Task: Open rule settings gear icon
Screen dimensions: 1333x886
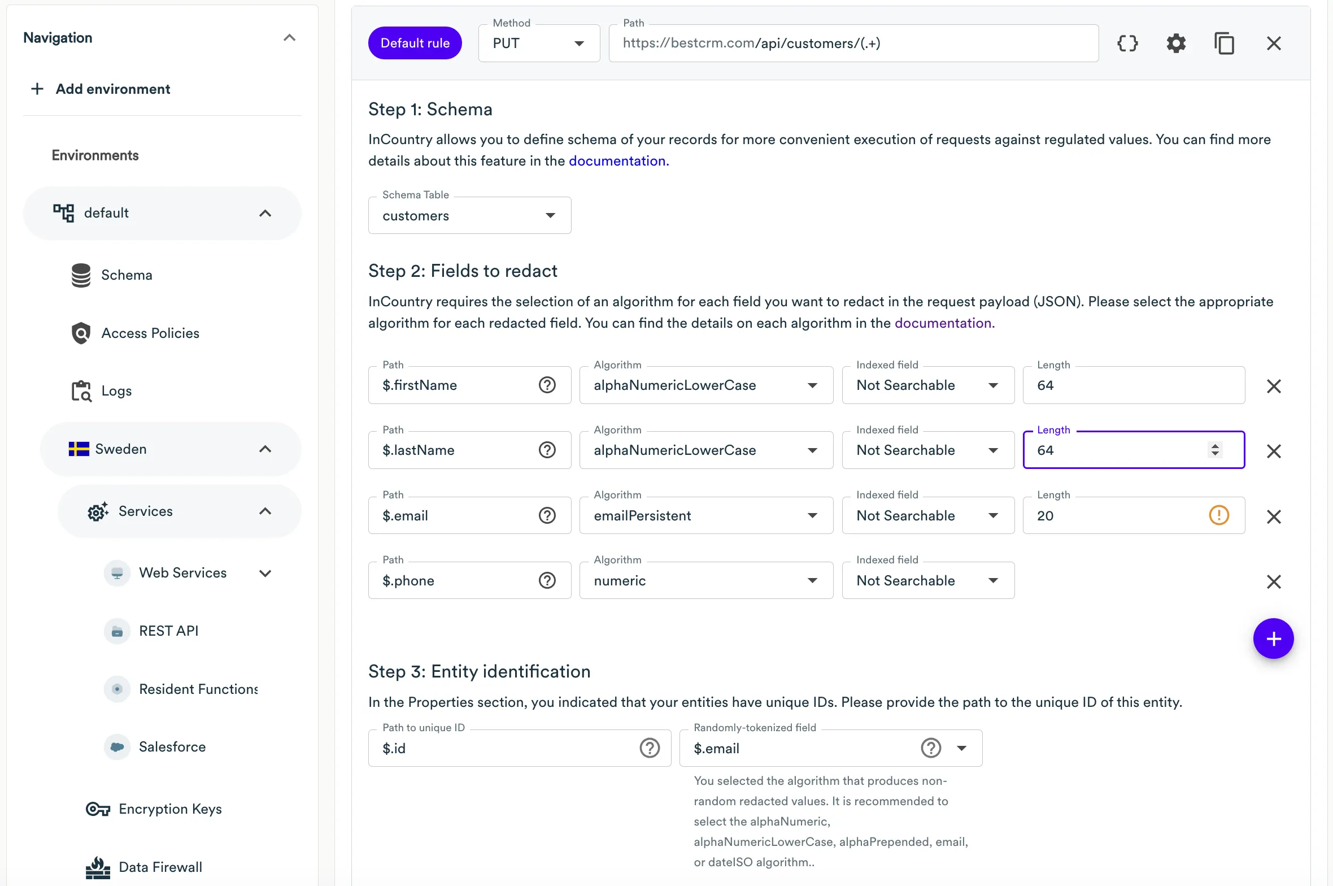Action: point(1176,44)
